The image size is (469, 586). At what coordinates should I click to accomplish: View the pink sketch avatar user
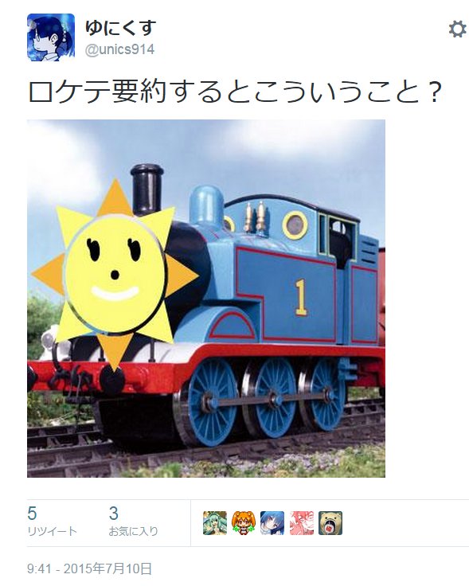(302, 523)
